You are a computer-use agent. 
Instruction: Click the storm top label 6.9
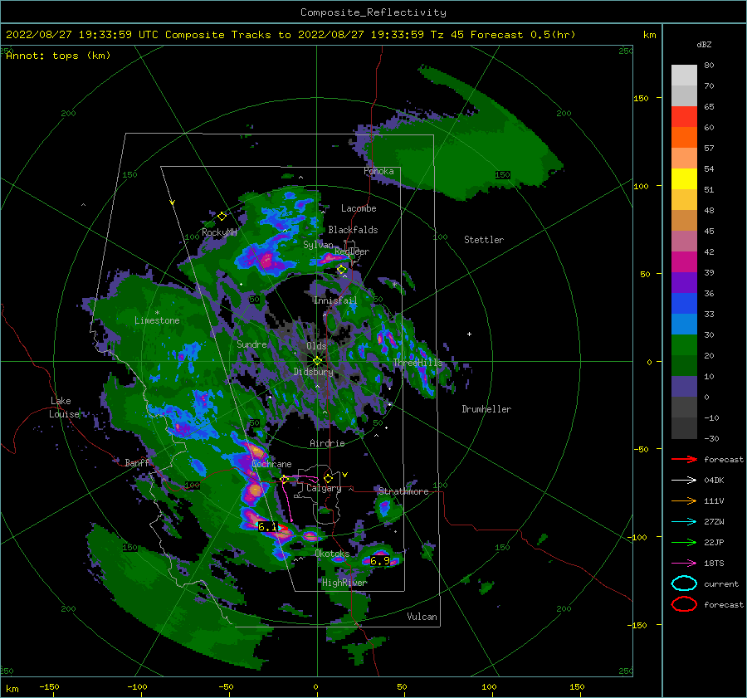tap(379, 561)
